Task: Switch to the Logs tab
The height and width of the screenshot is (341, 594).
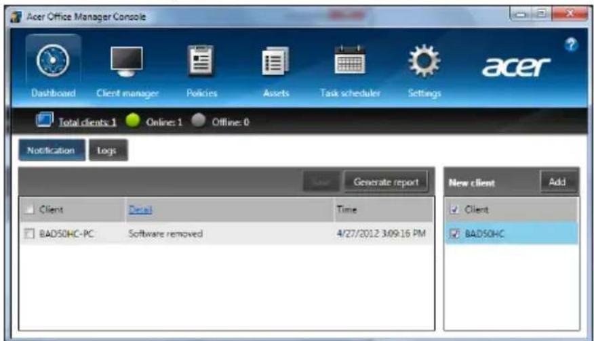Action: [108, 150]
